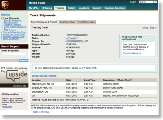The height and width of the screenshot is (120, 163).
Task: Click the Enter a keyword field
Action: 14,53
